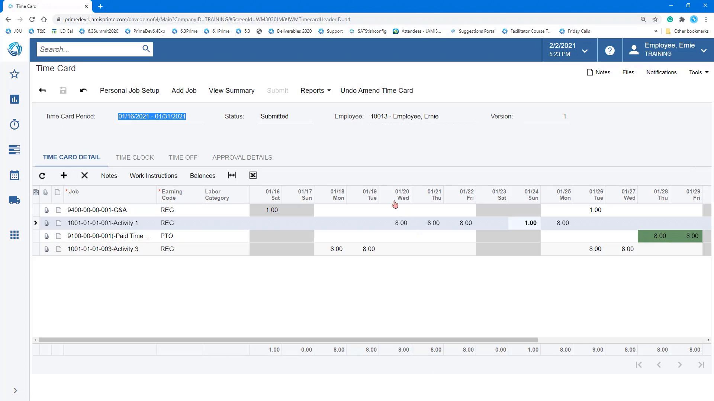Delete row using the X icon
The image size is (714, 401).
pos(84,175)
